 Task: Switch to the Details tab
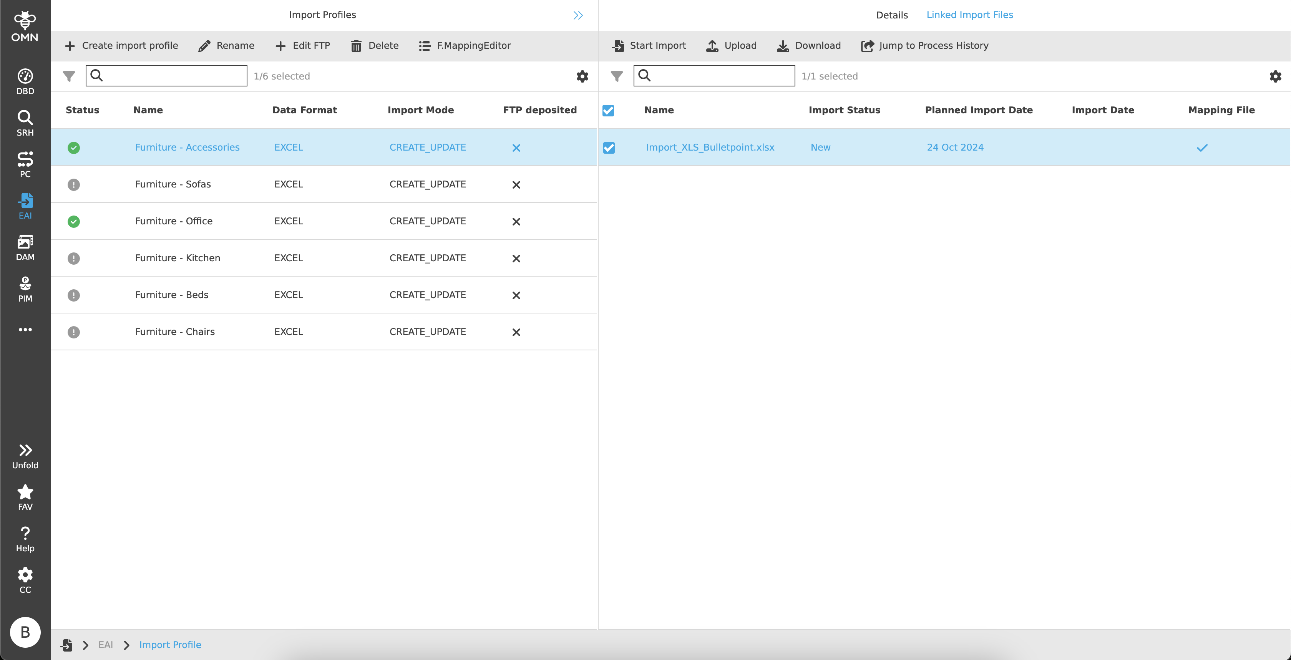[891, 15]
